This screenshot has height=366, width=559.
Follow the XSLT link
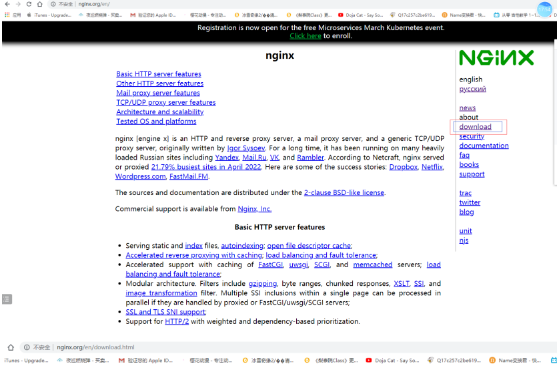coord(402,283)
